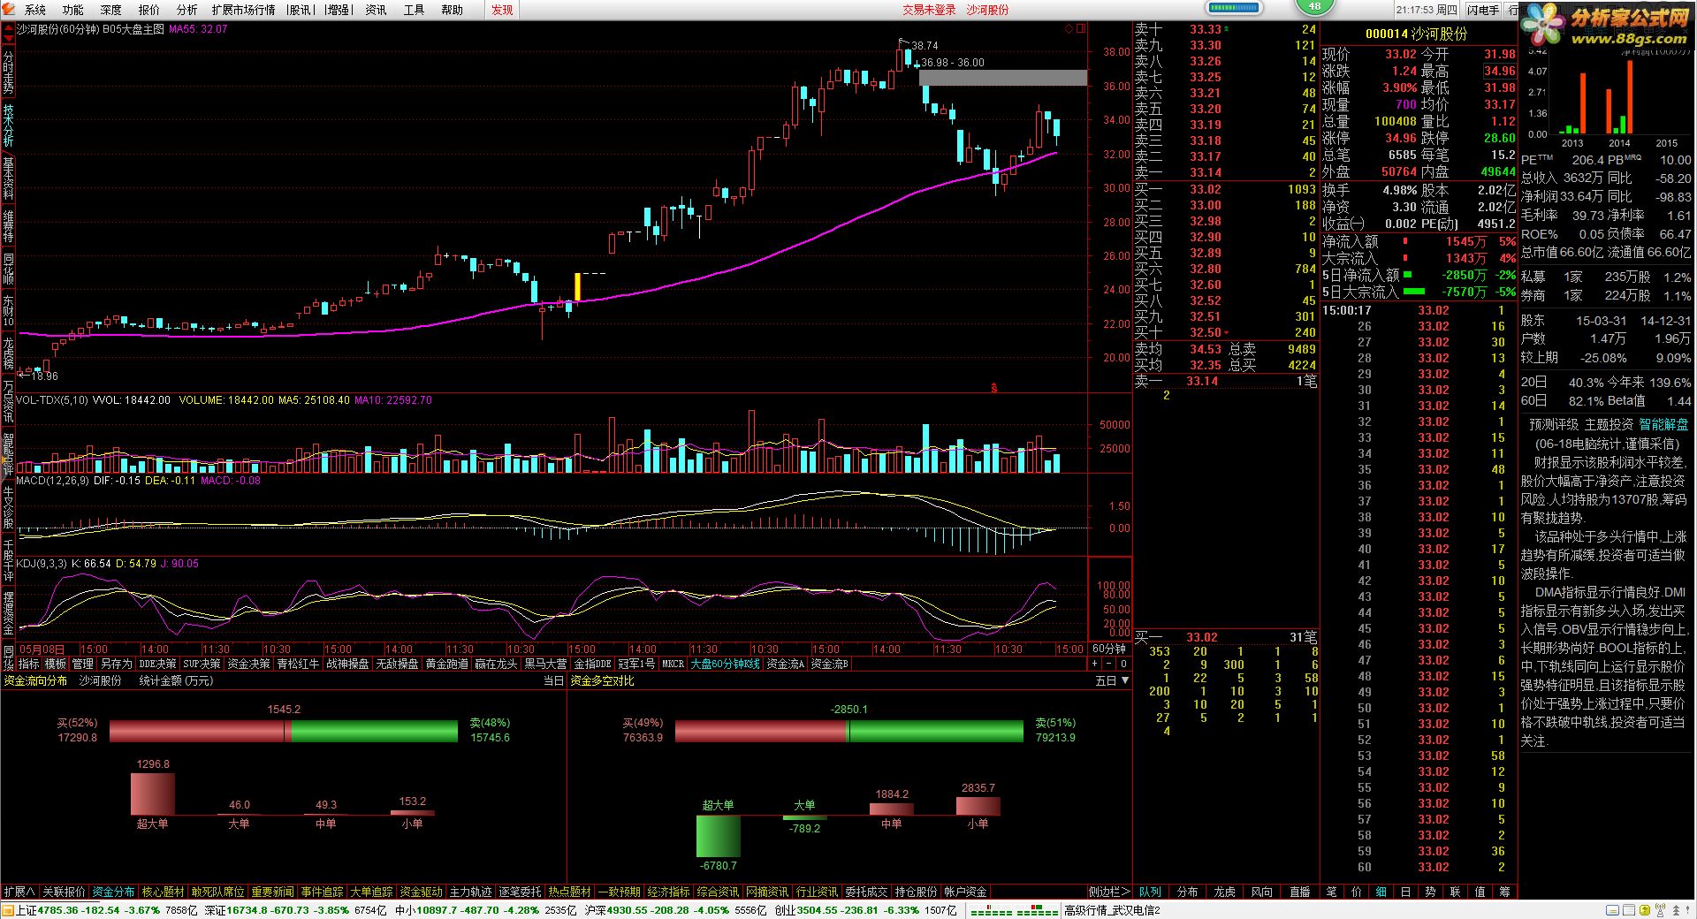Select DDE决策 indicator tab
Viewport: 1697px width, 919px height.
[x=158, y=664]
